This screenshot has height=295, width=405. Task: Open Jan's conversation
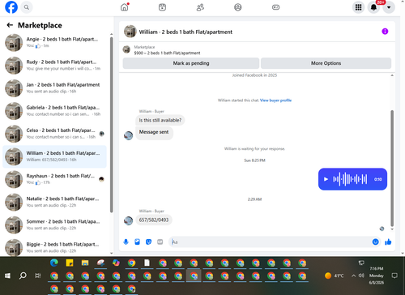(55, 88)
